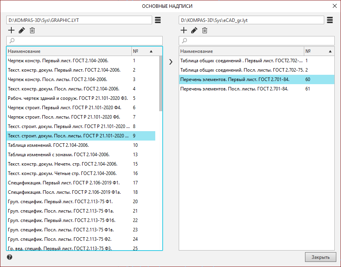Image resolution: width=341 pixels, height=267 pixels.
Task: Open help via question mark icon
Action: (9, 257)
